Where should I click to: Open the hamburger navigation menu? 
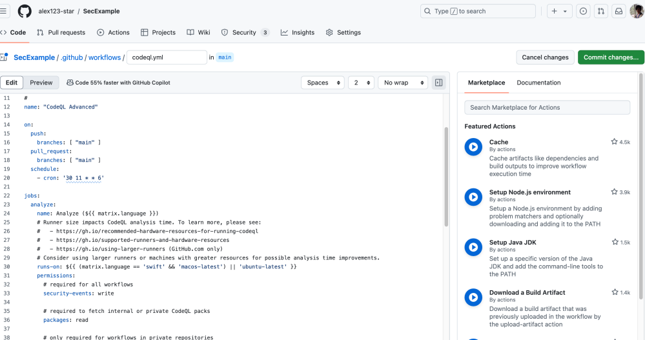[x=5, y=11]
